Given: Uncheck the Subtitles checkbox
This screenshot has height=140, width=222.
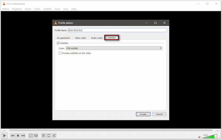Looking at the screenshot, I should [x=58, y=43].
